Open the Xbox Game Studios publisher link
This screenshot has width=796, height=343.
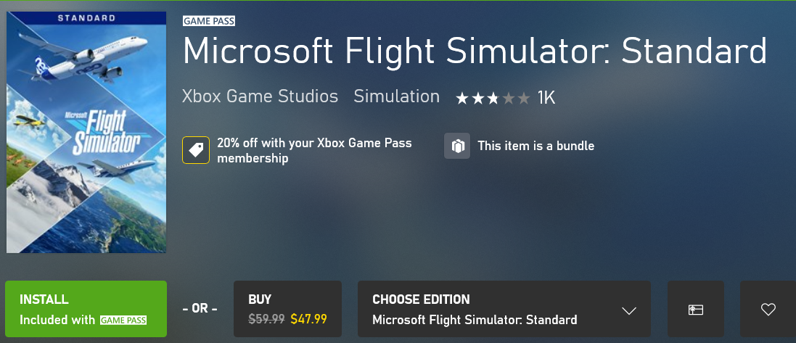click(260, 96)
